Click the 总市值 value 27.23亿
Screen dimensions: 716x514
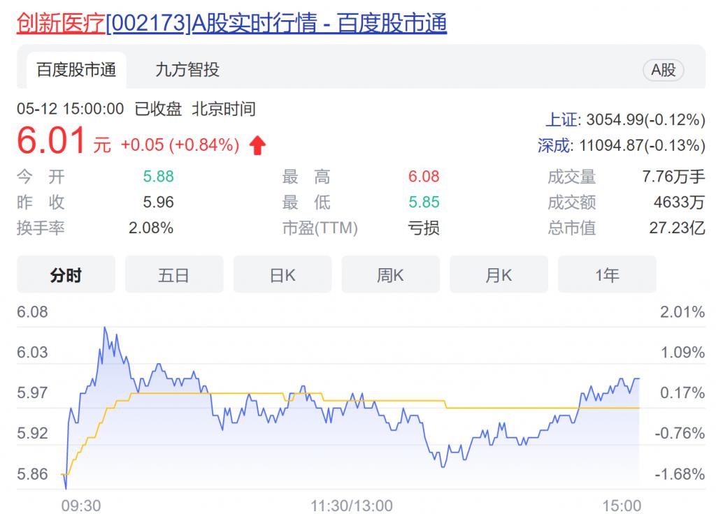[677, 228]
